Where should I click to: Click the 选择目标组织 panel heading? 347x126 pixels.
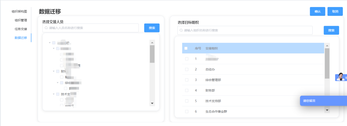(188, 22)
